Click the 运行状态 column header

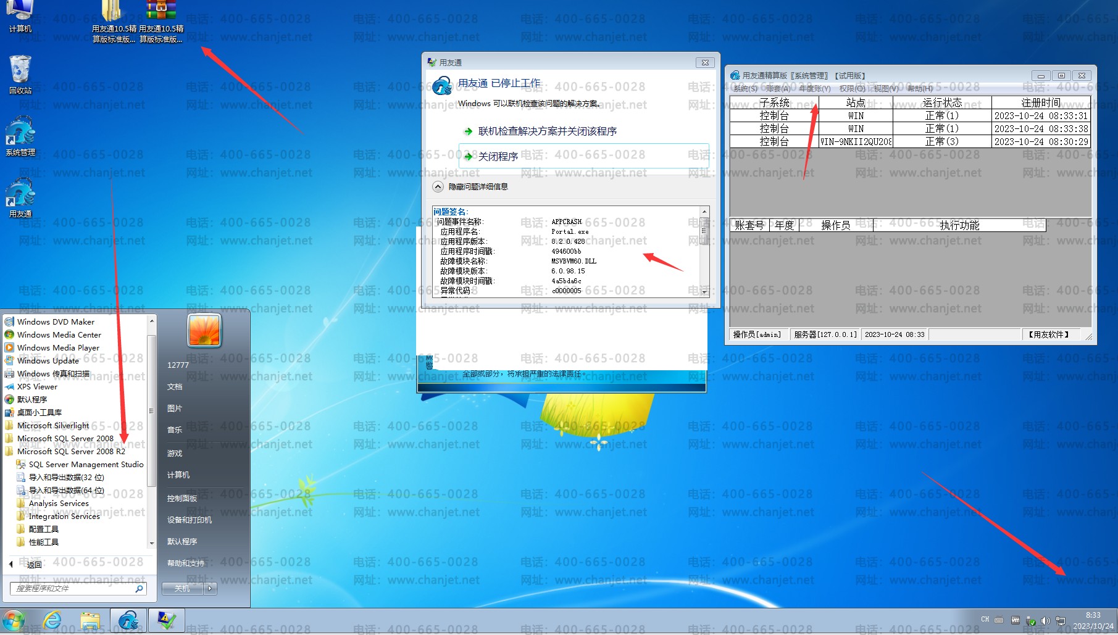click(942, 102)
